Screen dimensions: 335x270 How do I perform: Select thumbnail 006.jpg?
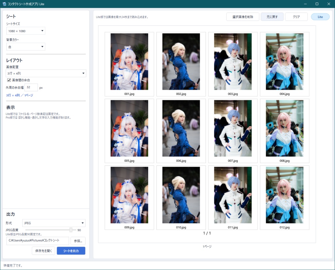181,131
